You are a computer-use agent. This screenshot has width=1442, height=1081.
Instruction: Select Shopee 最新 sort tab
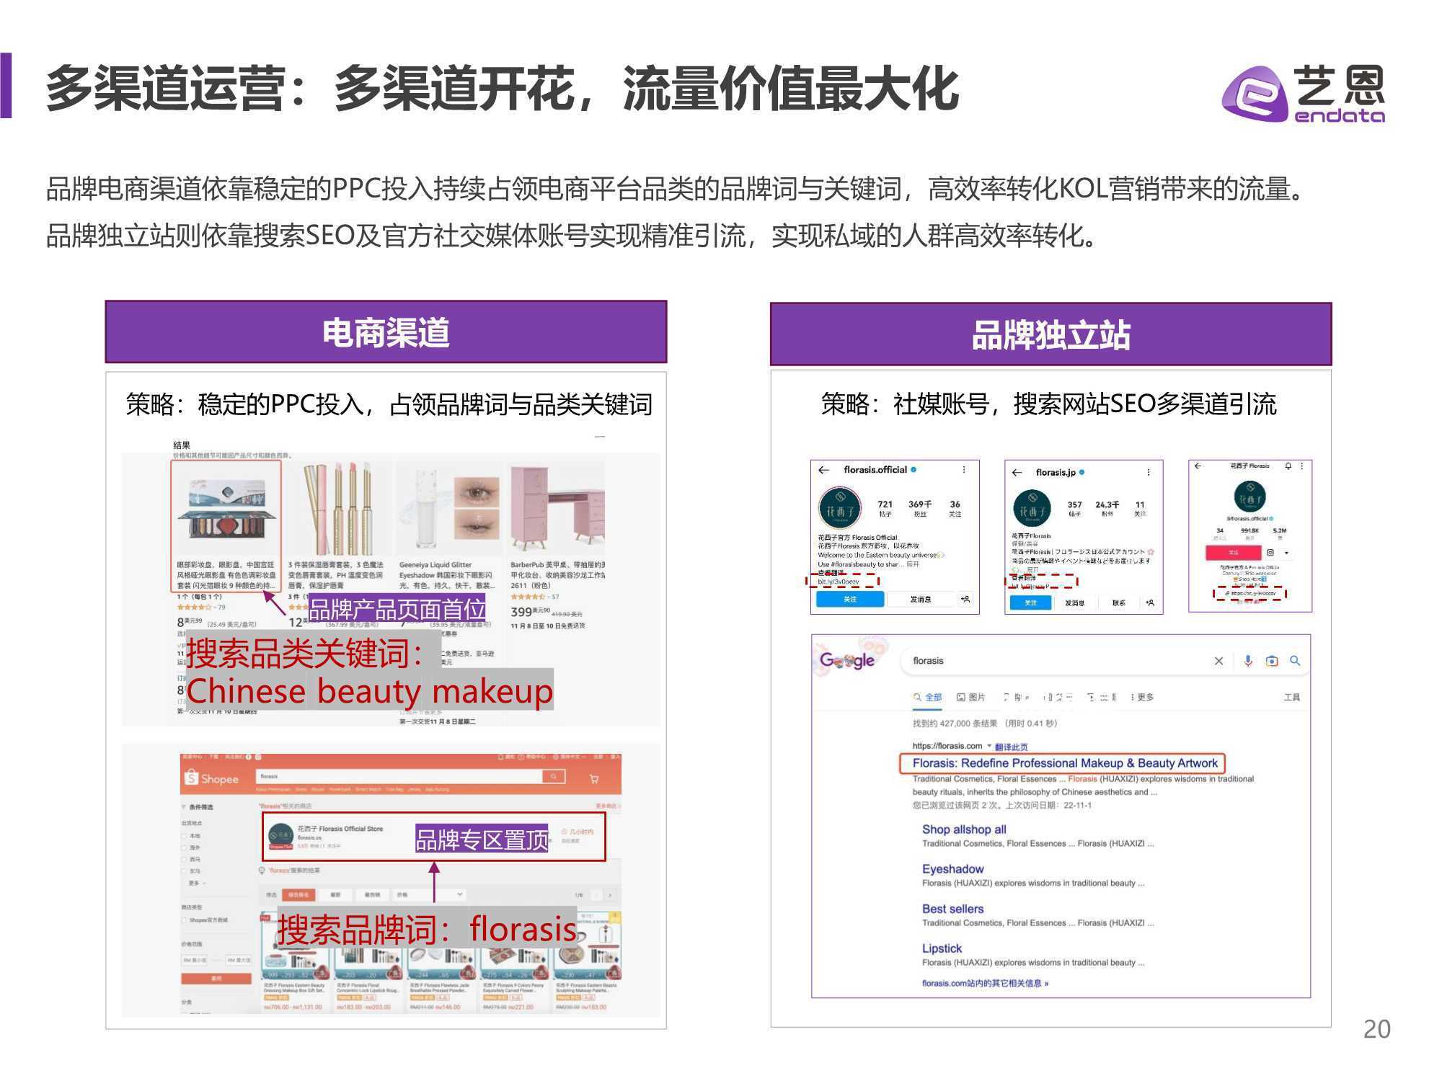tap(336, 894)
